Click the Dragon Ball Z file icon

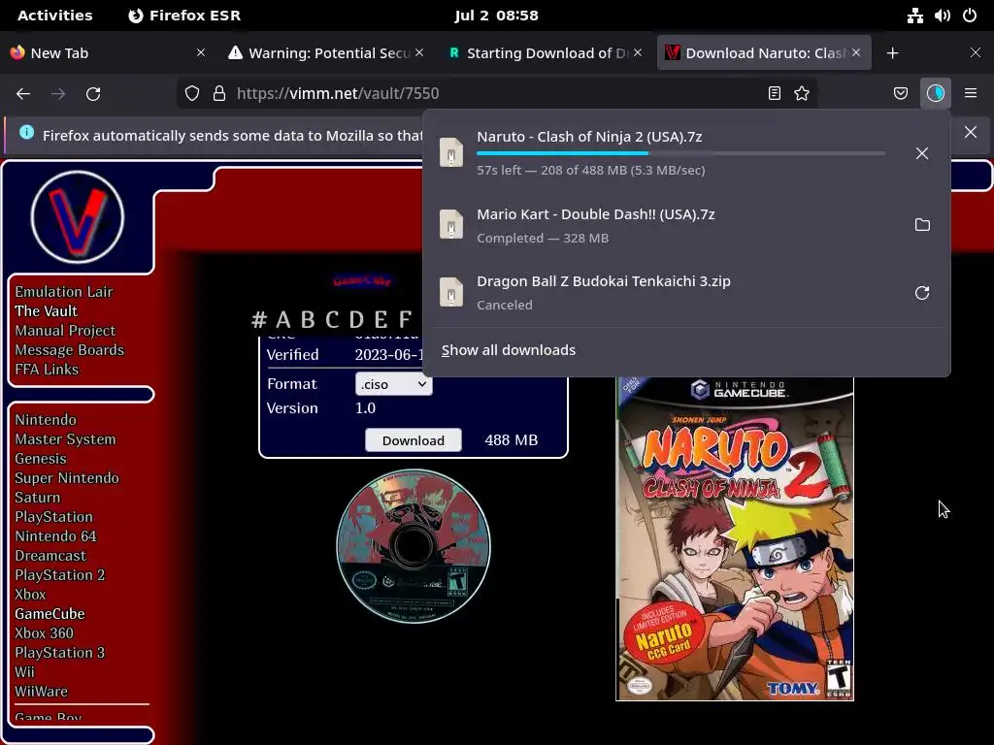click(x=451, y=292)
